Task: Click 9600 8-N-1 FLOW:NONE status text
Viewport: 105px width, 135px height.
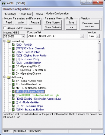Action: [28, 131]
